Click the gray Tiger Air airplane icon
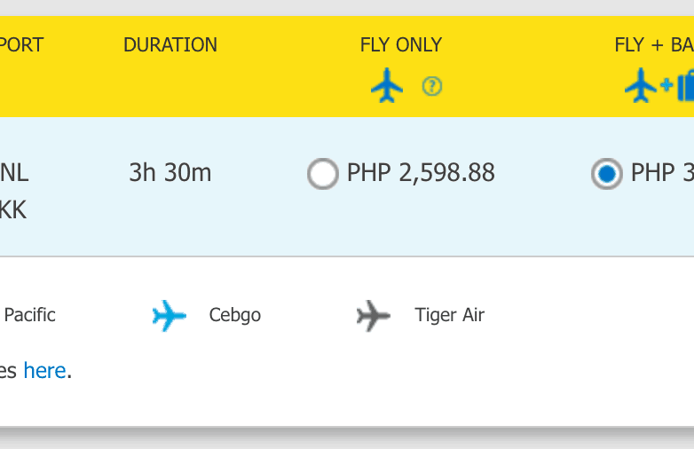The width and height of the screenshot is (694, 449). pos(374,315)
